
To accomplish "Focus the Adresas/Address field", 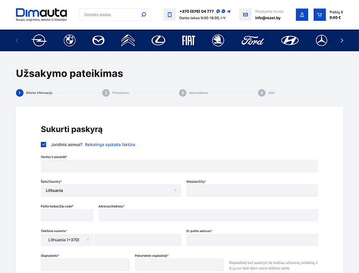I will (x=208, y=215).
